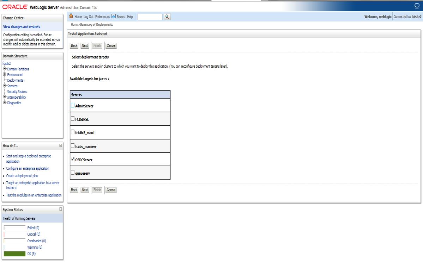Collapse the System Status panel
This screenshot has width=423, height=262.
click(60, 209)
